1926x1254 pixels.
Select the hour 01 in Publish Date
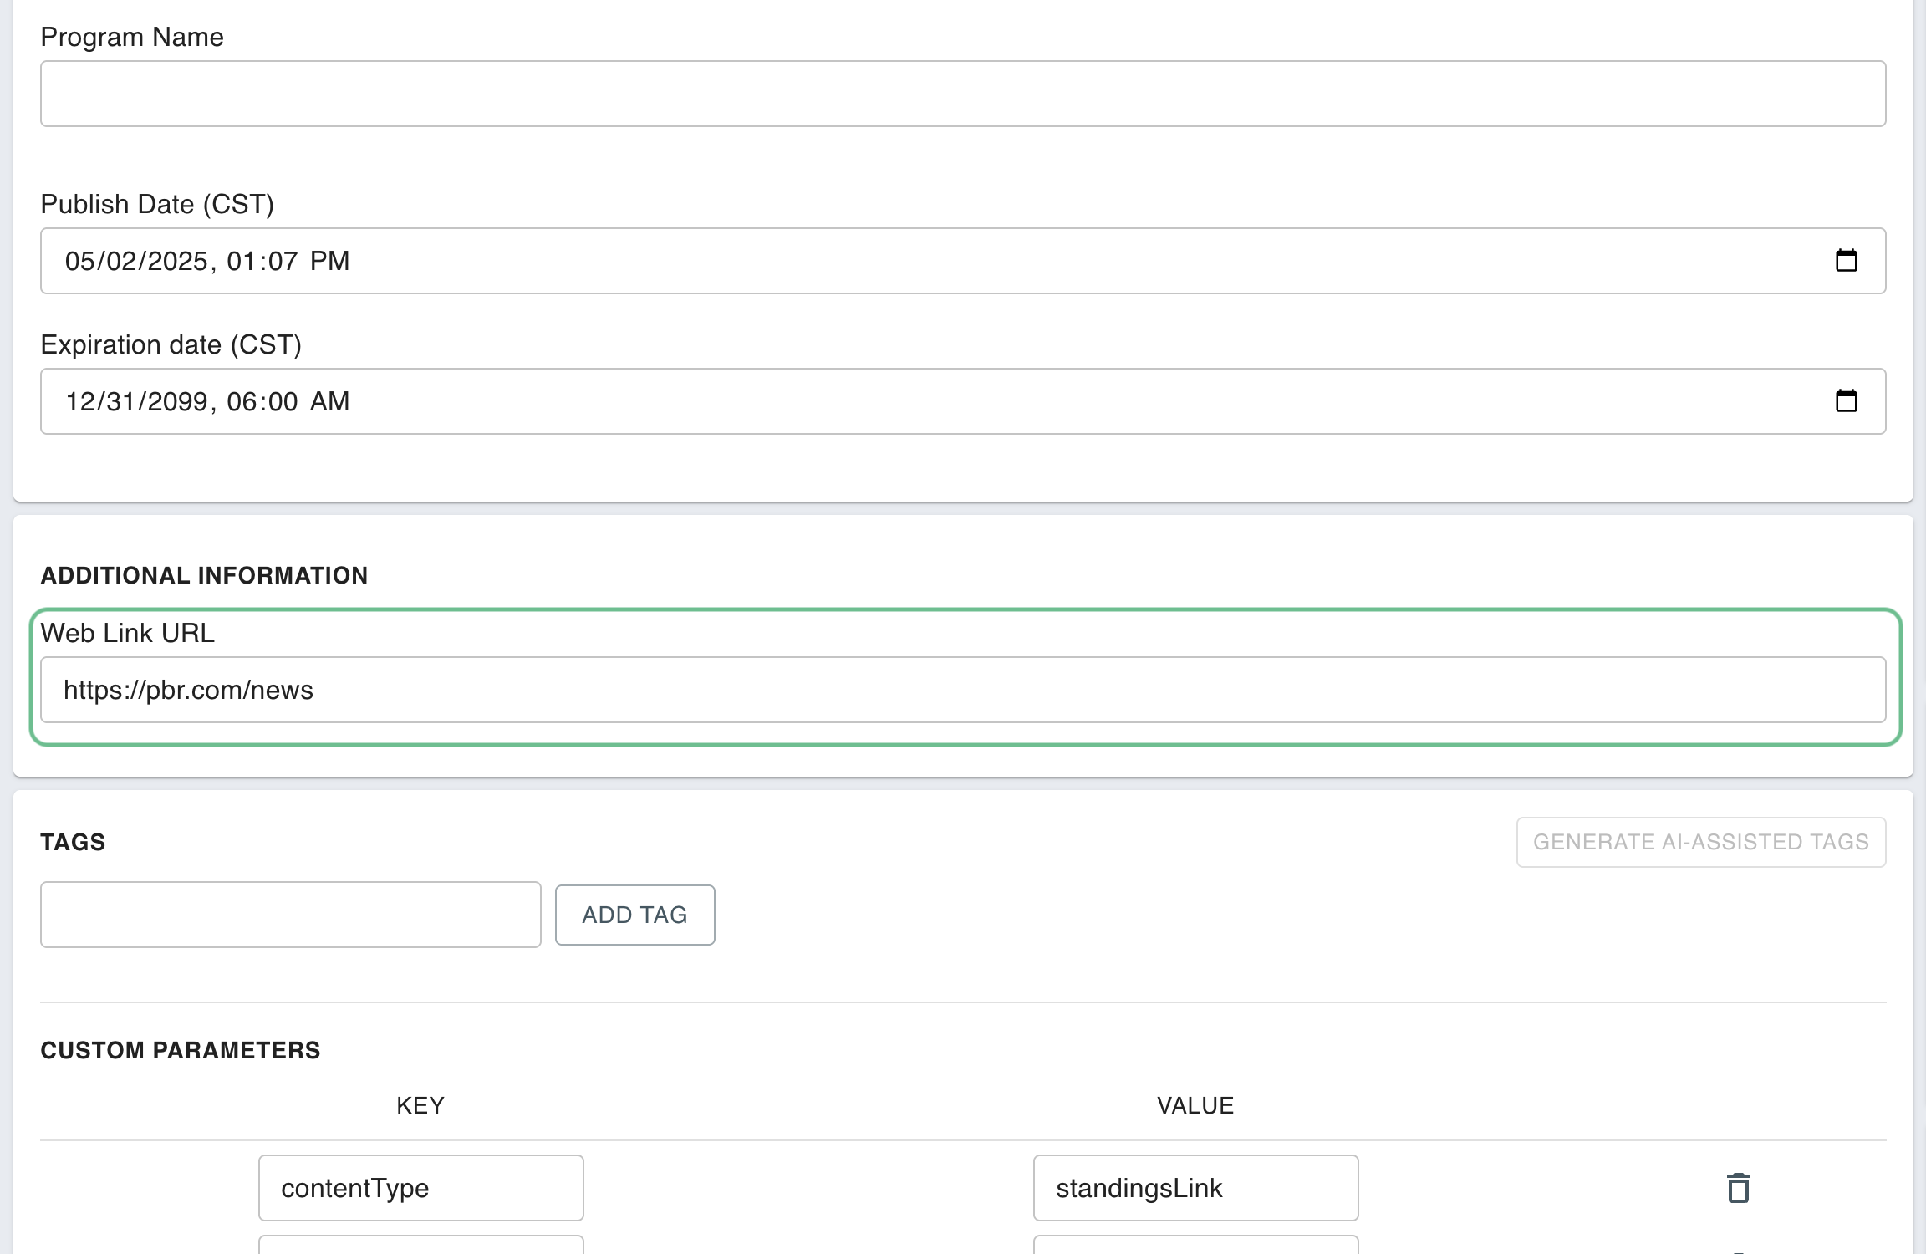pyautogui.click(x=241, y=261)
